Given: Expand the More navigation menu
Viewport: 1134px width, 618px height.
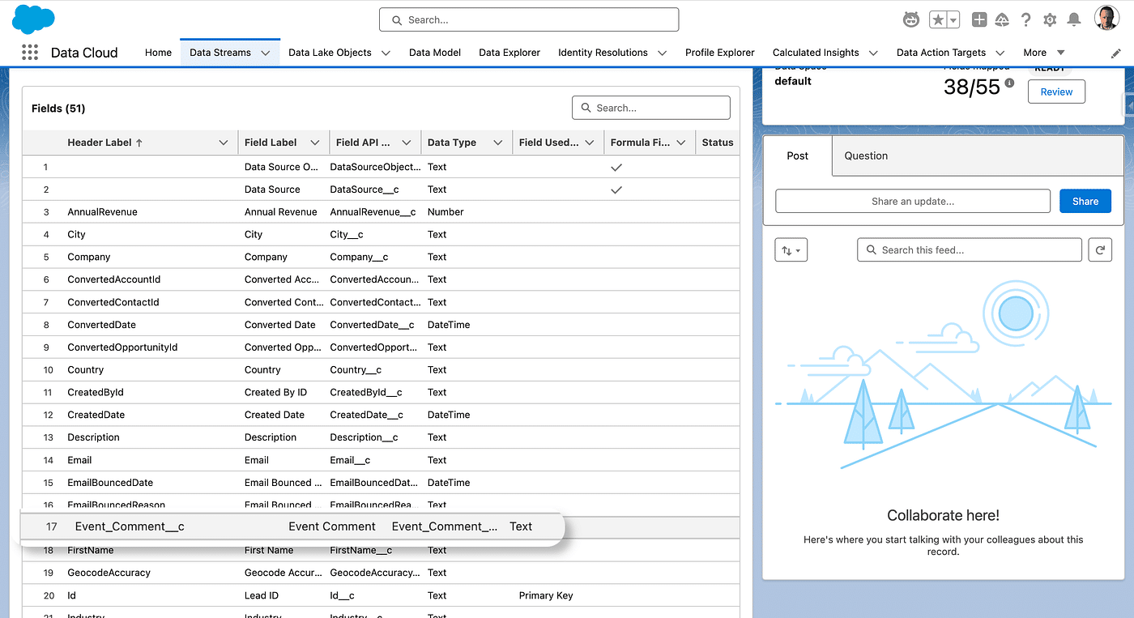Looking at the screenshot, I should click(x=1042, y=53).
